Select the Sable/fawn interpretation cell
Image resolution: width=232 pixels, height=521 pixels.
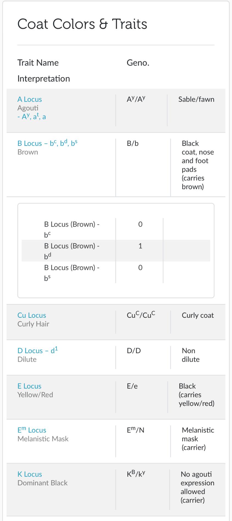coord(196,99)
